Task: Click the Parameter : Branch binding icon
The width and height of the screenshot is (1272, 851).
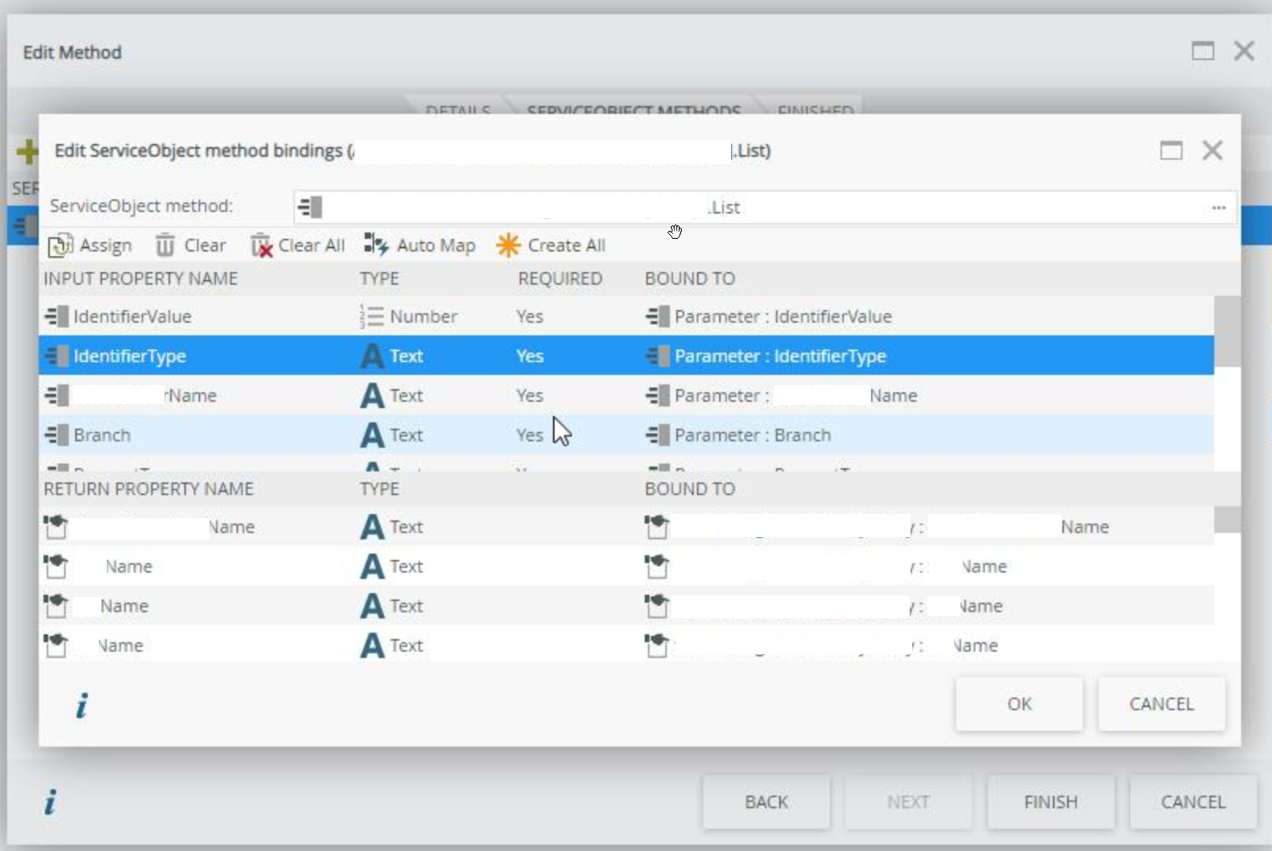Action: click(658, 435)
